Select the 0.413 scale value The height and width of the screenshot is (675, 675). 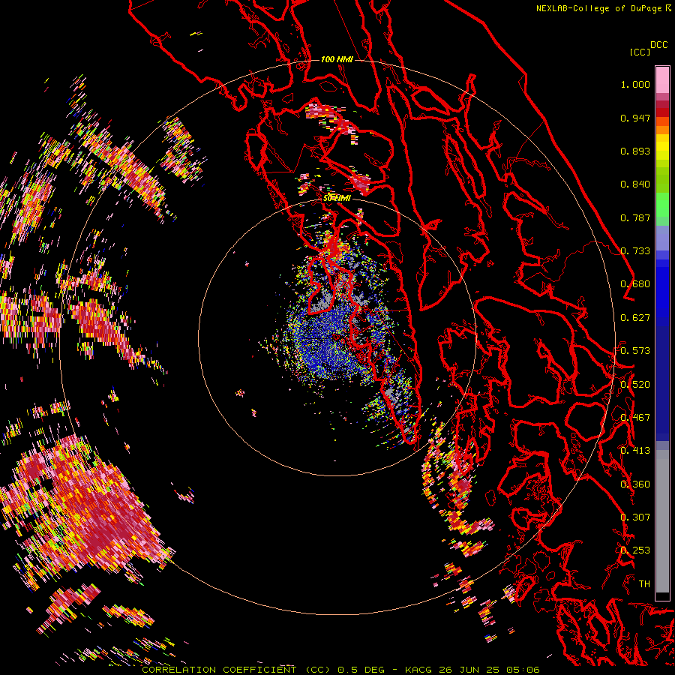pyautogui.click(x=635, y=451)
